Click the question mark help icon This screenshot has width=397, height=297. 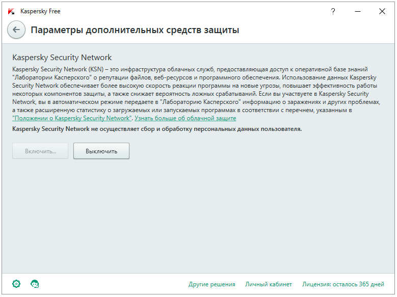coord(333,11)
